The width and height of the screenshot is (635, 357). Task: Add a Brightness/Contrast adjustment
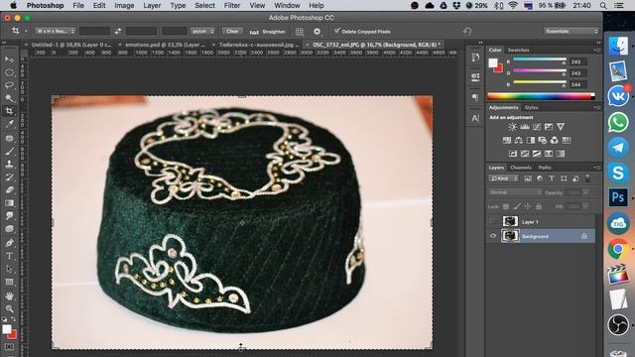click(512, 127)
